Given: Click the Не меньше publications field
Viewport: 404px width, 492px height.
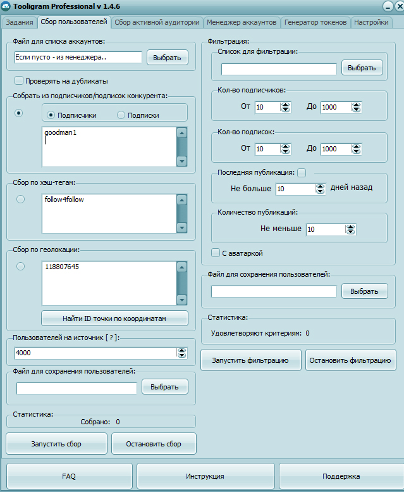Looking at the screenshot, I should pyautogui.click(x=326, y=229).
